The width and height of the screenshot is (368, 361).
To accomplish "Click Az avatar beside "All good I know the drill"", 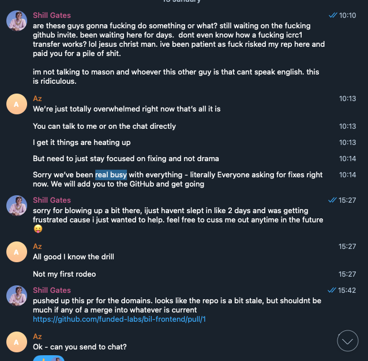I will (16, 252).
